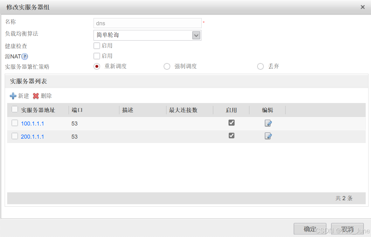371x237 pixels.
Task: Click the 实服务器地址 column header
Action: (38, 110)
